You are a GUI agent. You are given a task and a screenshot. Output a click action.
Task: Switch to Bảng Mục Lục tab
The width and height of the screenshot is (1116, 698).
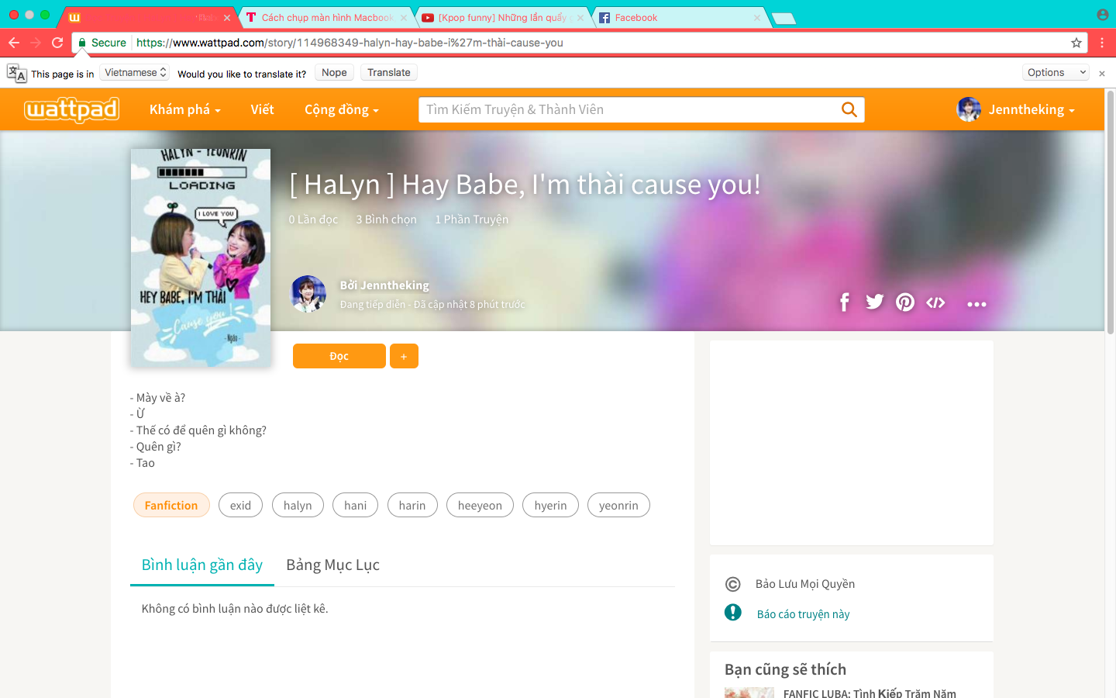(x=332, y=565)
